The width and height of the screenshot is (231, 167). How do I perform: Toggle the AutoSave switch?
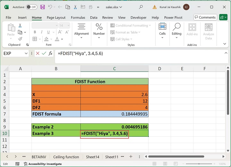(x=31, y=7)
